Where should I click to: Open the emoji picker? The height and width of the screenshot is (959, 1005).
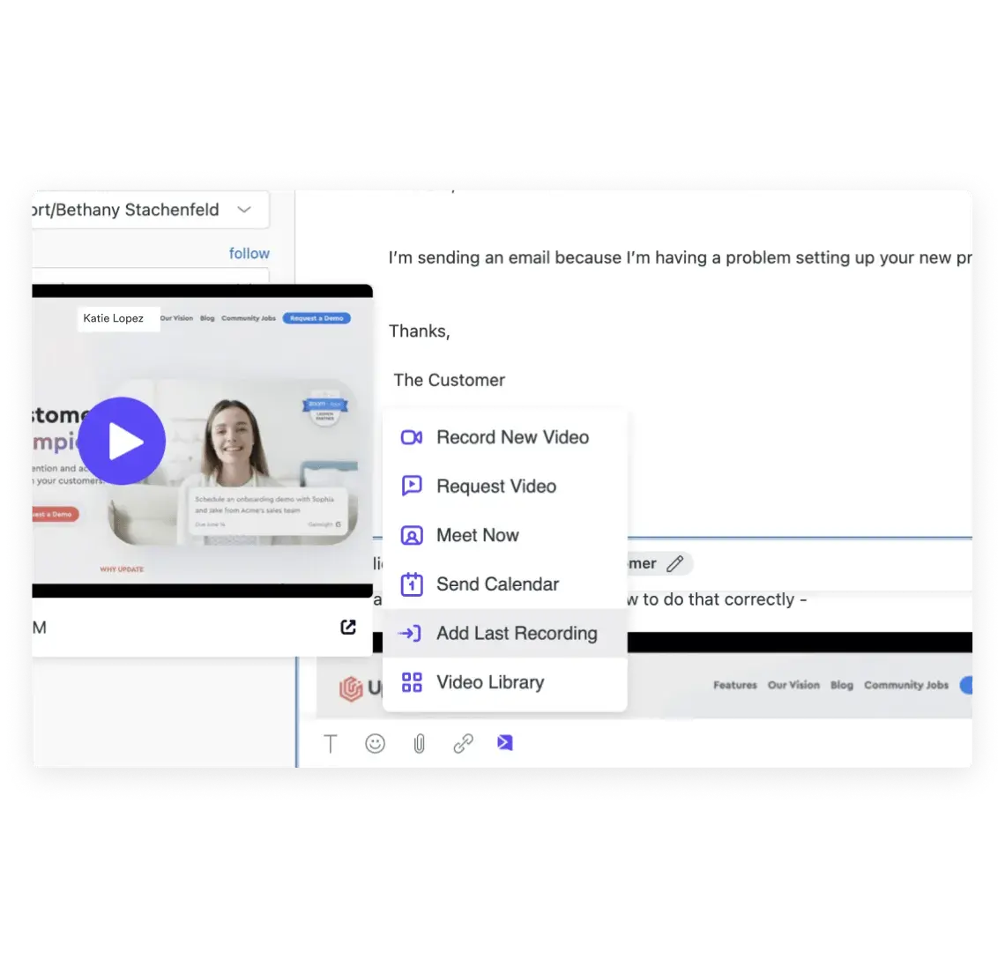pyautogui.click(x=375, y=744)
